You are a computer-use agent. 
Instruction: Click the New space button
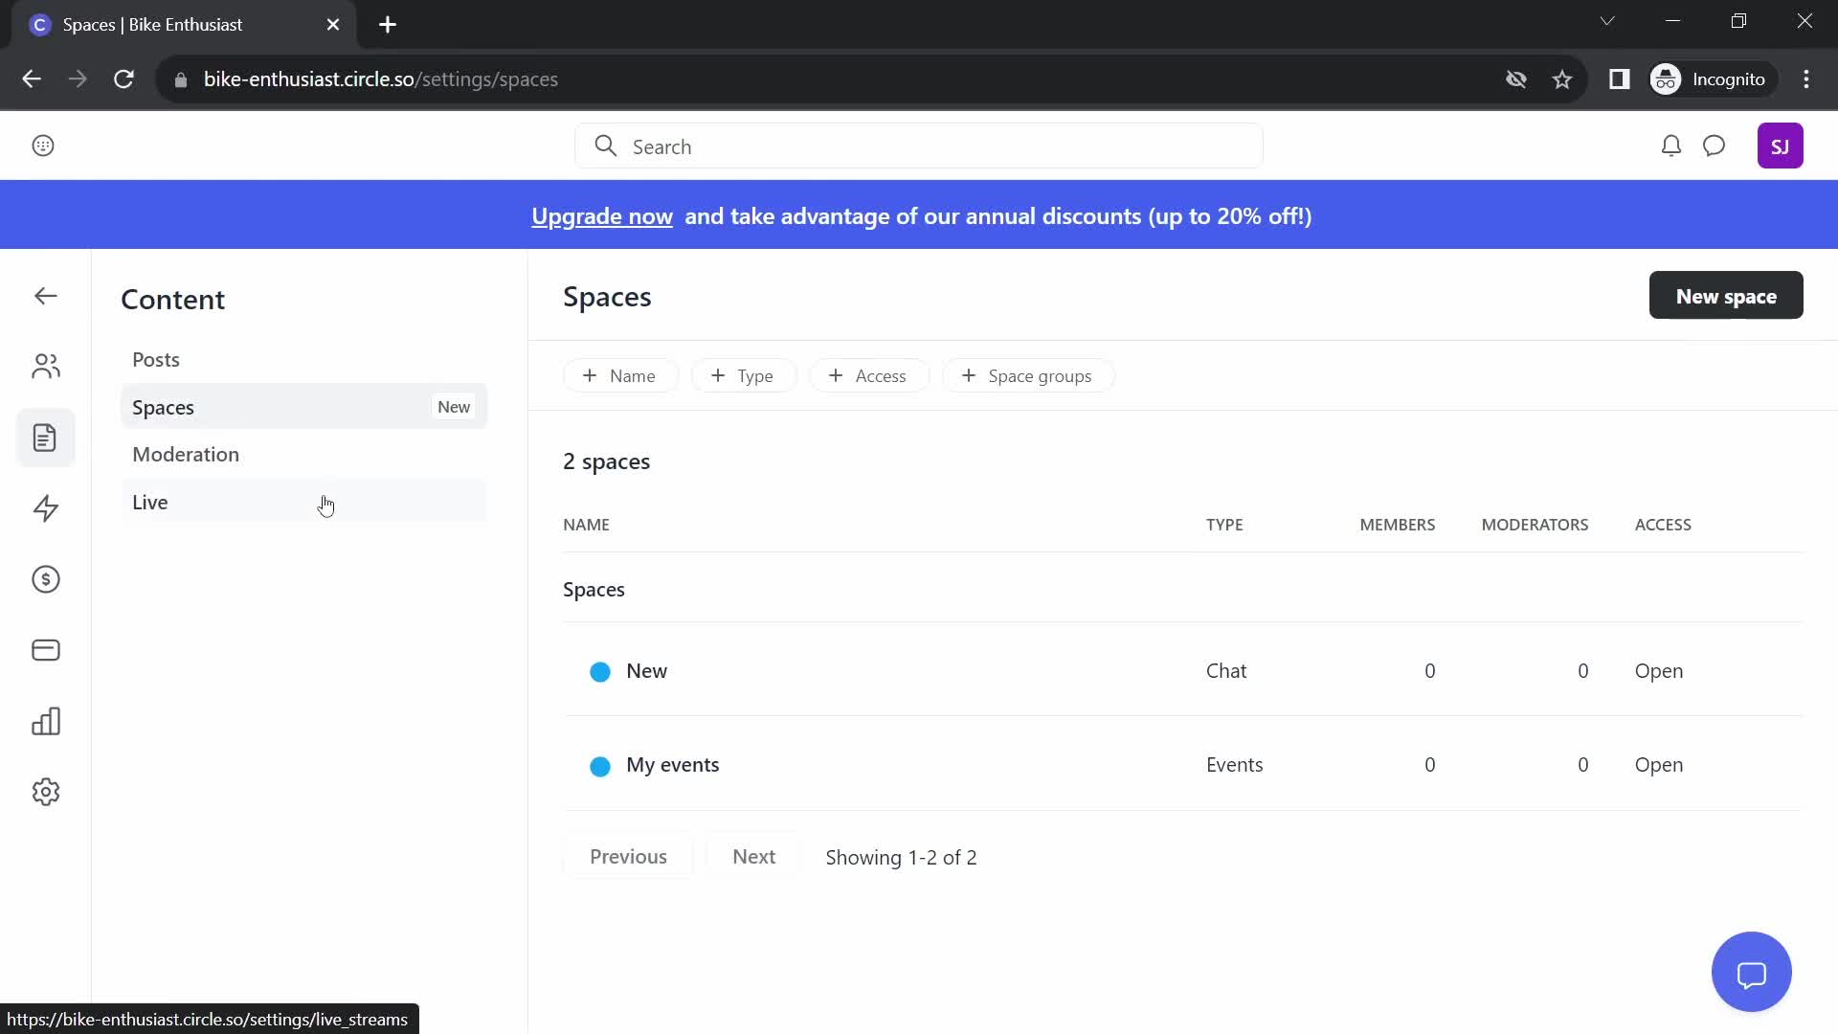pos(1726,296)
